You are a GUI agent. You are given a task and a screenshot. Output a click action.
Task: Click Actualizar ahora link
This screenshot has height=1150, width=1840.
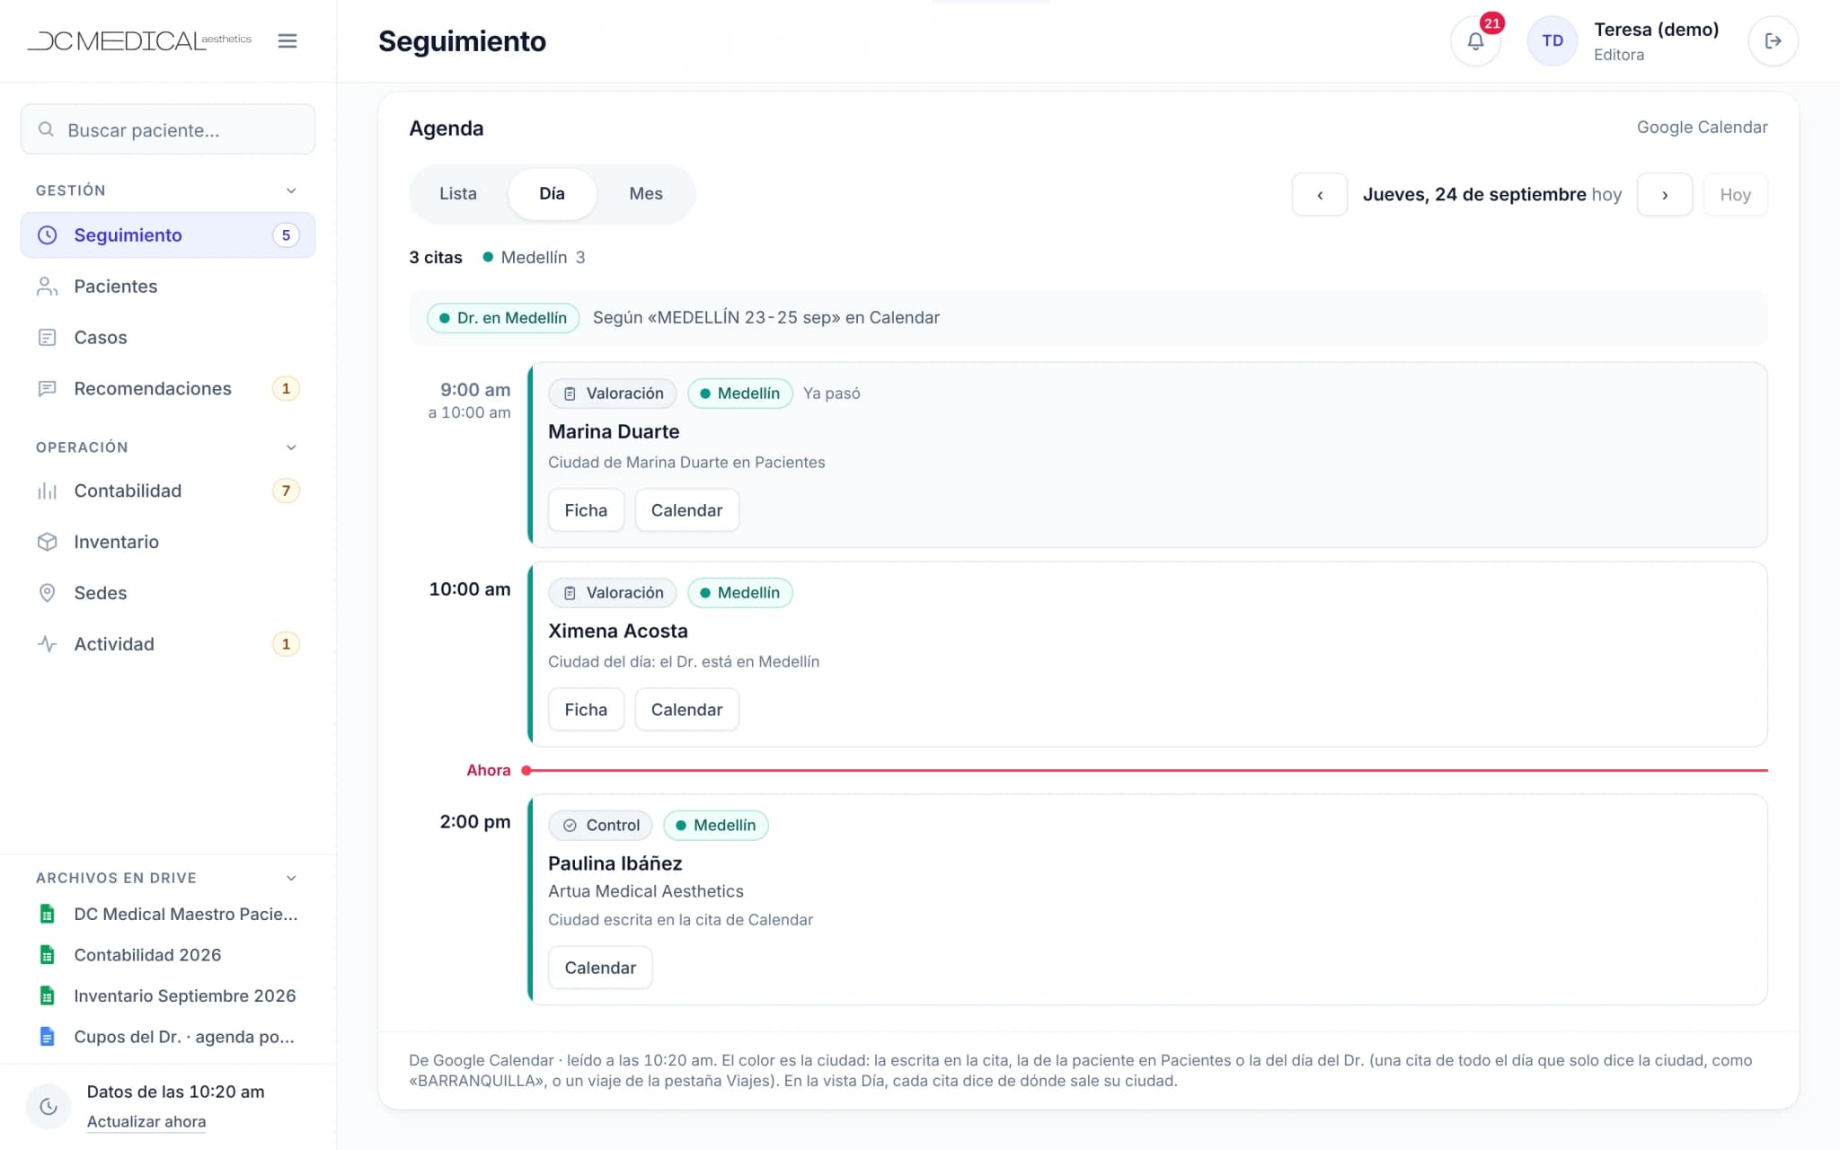coord(146,1121)
